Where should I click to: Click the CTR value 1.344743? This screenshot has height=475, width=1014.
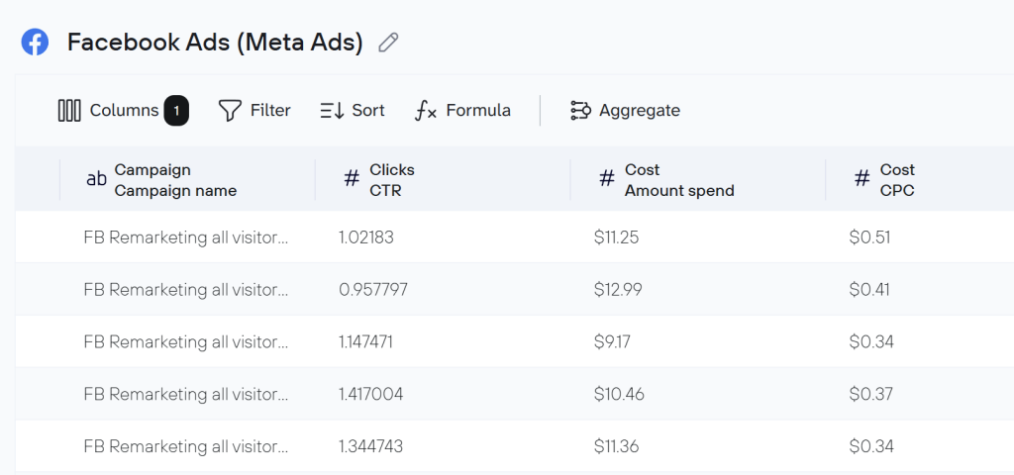[370, 446]
